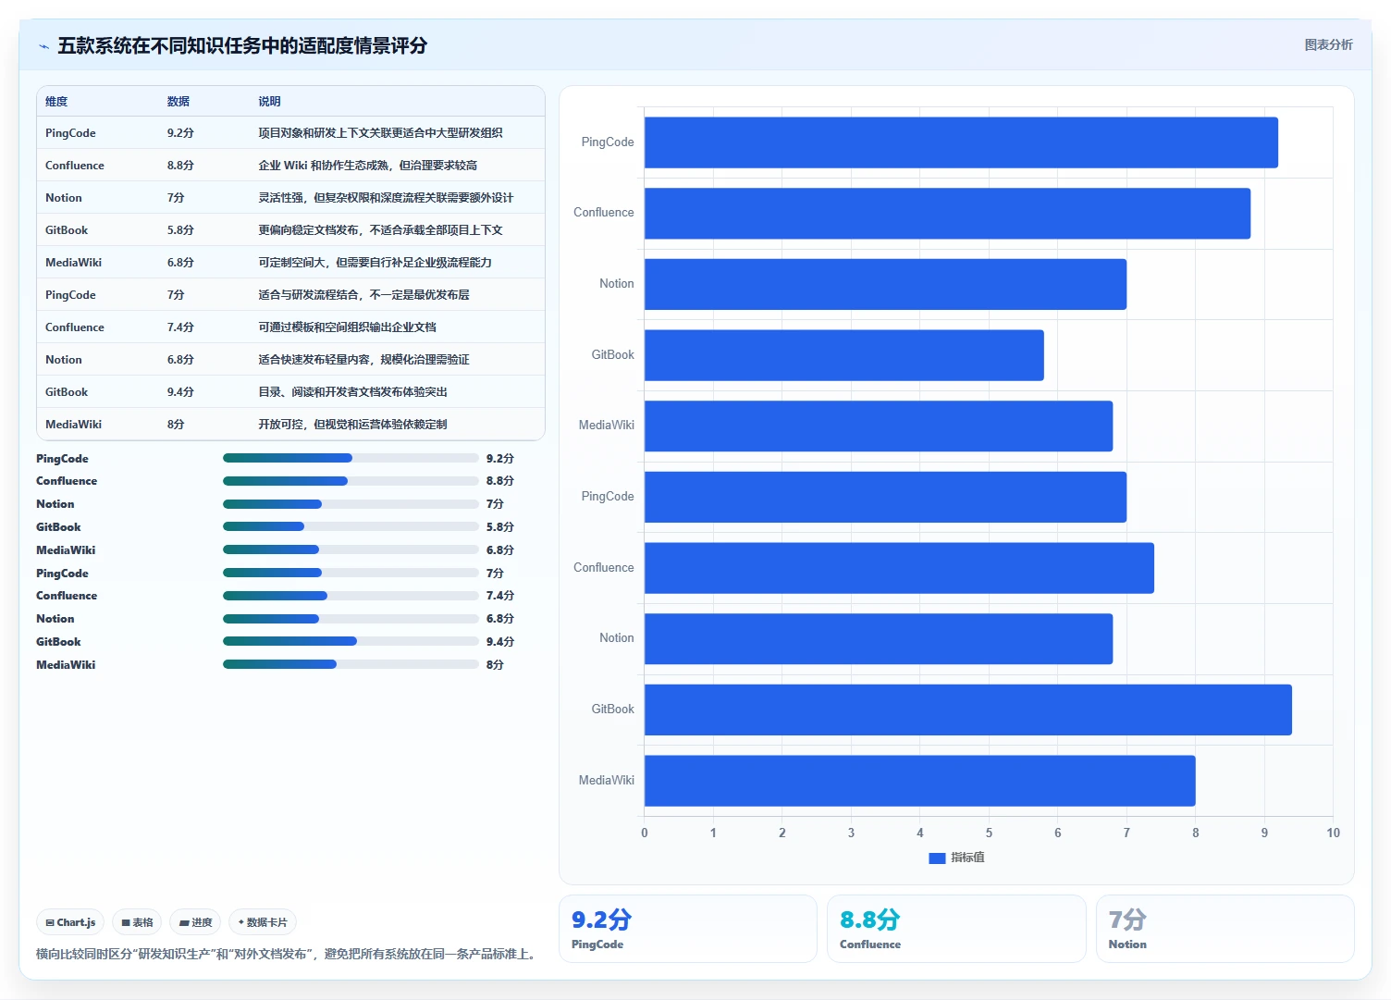Click the Confluence progress bar showing 8.8分
Viewport: 1391px width, 1000px height.
pos(351,481)
